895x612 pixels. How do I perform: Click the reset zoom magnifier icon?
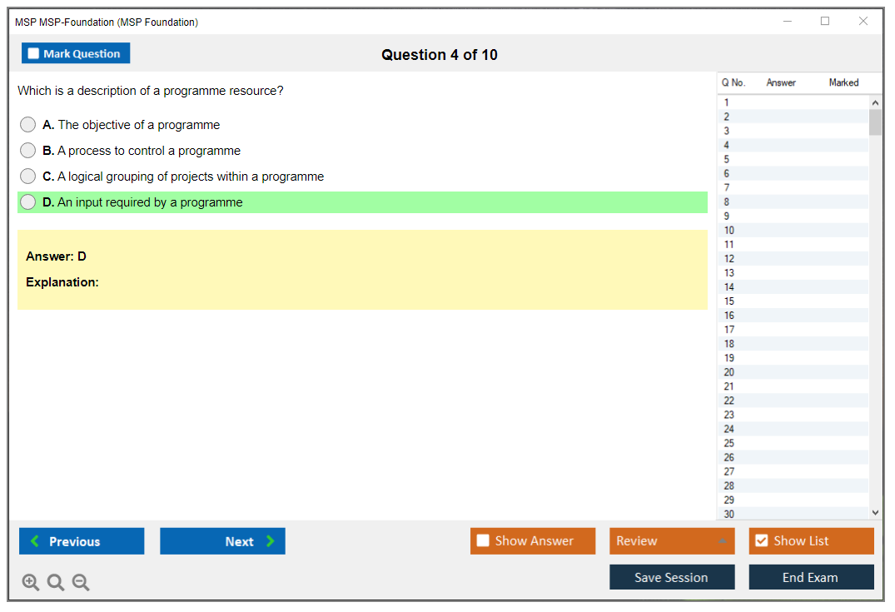coord(56,583)
